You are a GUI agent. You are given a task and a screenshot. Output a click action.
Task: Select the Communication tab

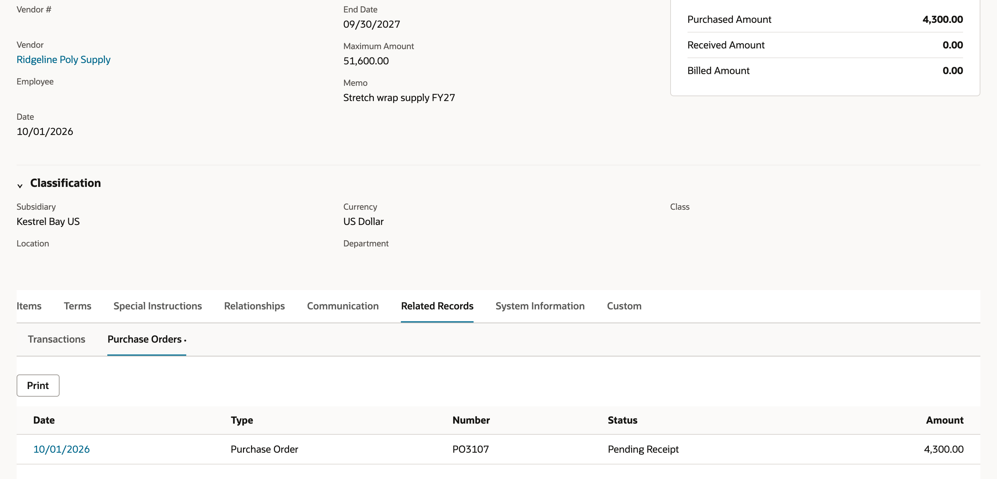click(342, 306)
